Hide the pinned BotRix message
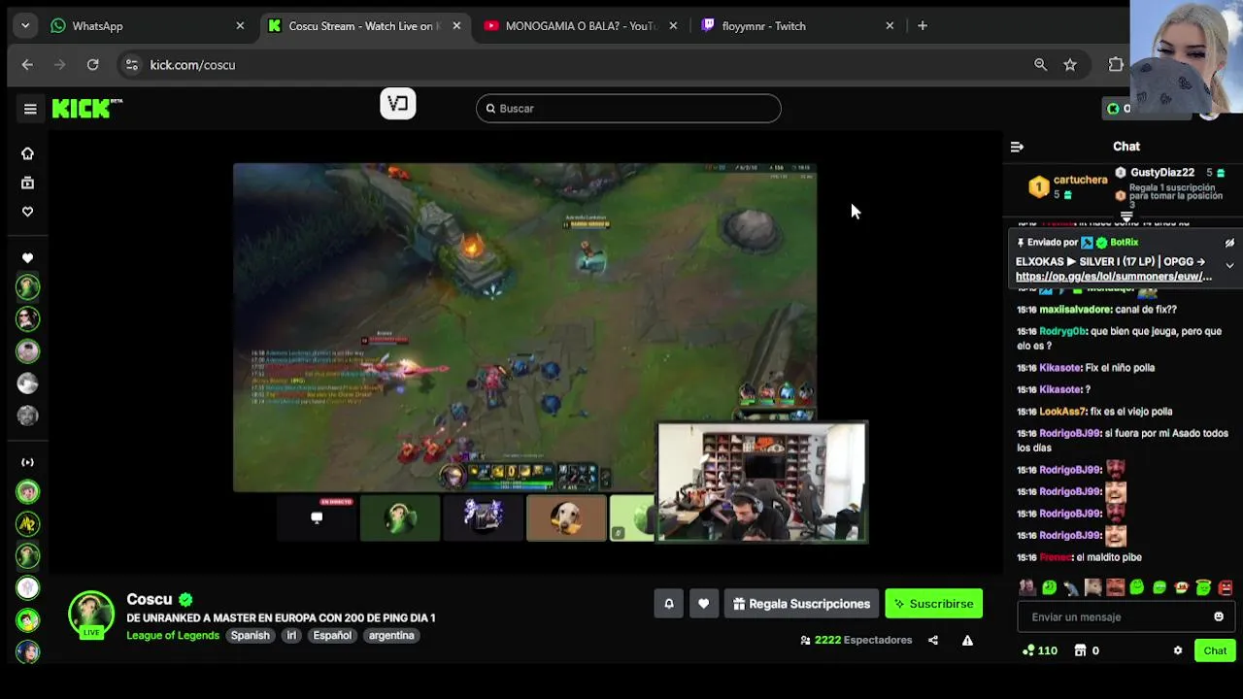1243x699 pixels. 1229,243
